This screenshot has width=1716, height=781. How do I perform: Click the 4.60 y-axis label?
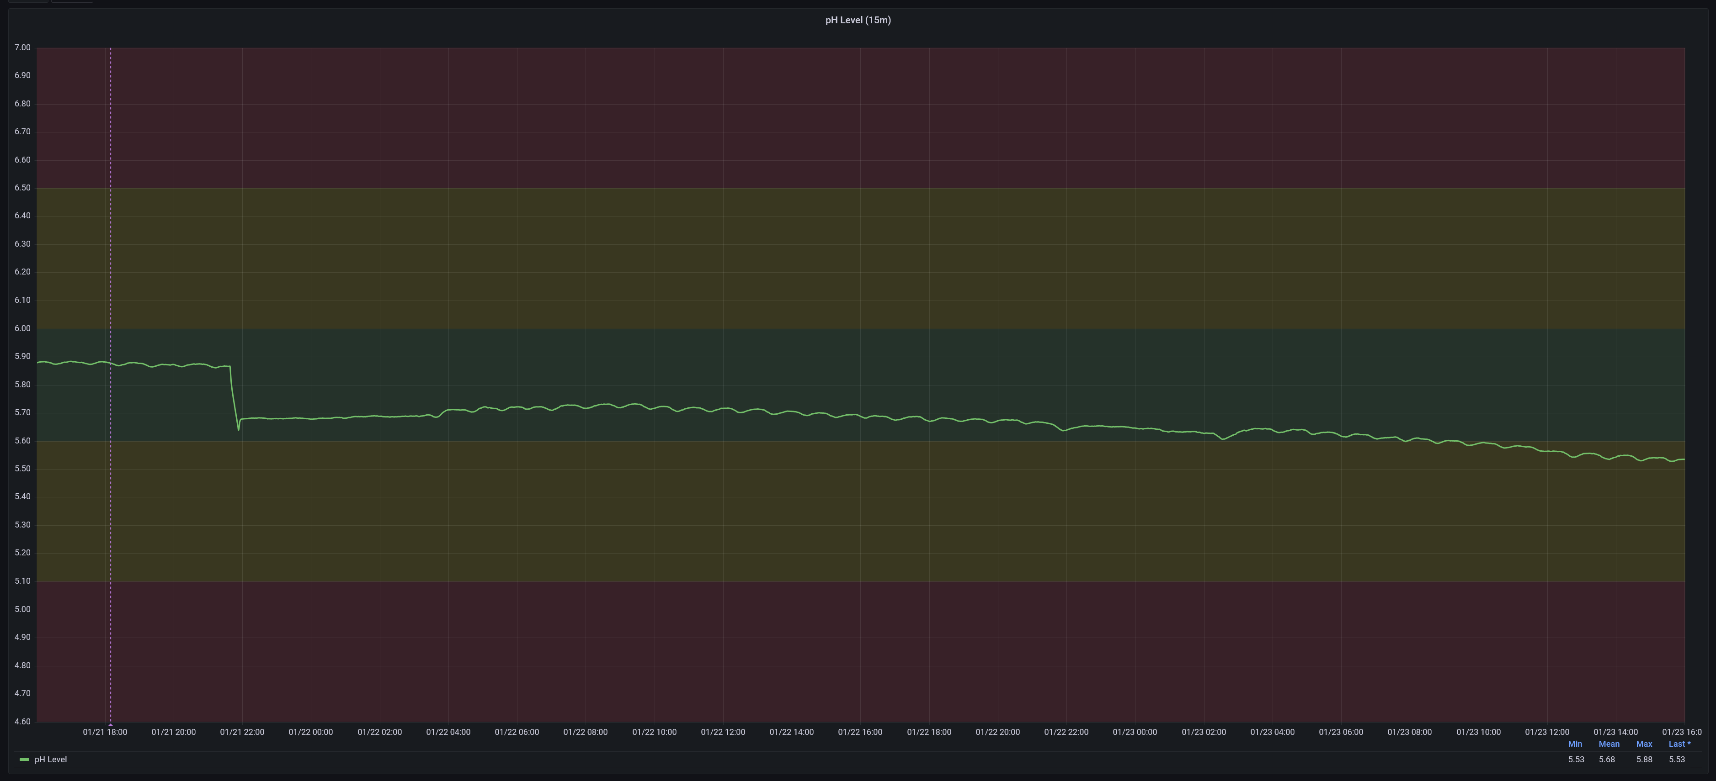click(x=23, y=721)
